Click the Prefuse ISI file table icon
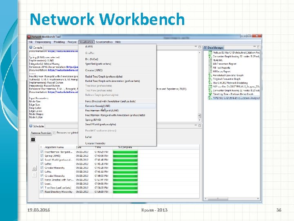 [210, 53]
